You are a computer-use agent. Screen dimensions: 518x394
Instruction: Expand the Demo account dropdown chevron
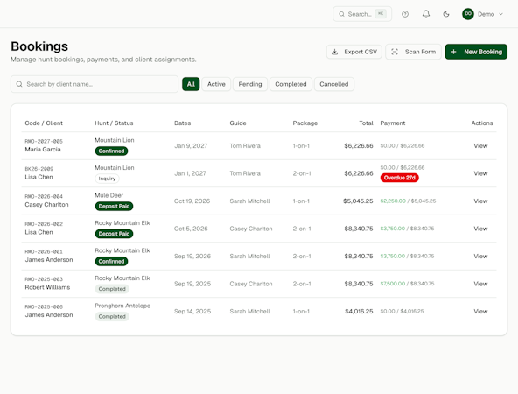500,14
